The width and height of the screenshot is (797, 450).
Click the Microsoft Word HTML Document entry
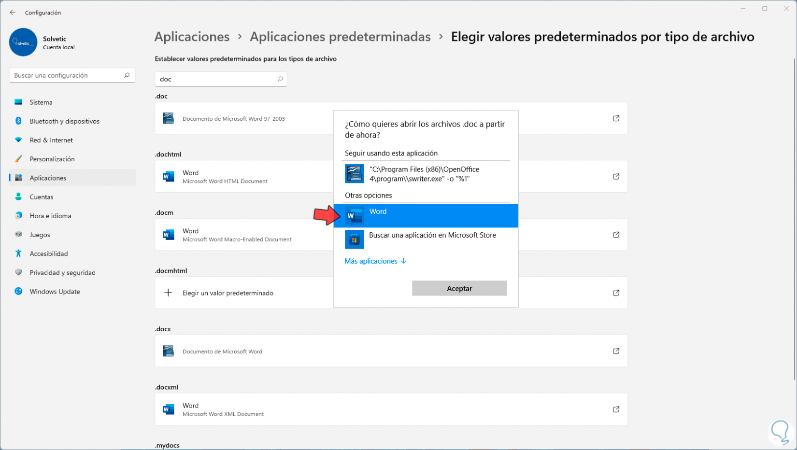[x=391, y=177]
